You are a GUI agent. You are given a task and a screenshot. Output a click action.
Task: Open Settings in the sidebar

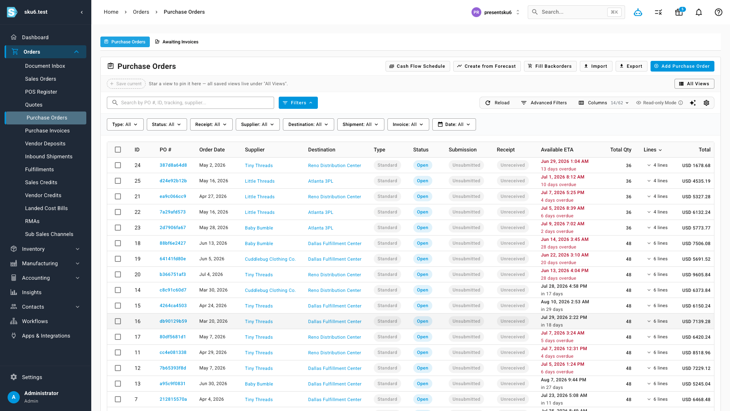tap(46, 377)
